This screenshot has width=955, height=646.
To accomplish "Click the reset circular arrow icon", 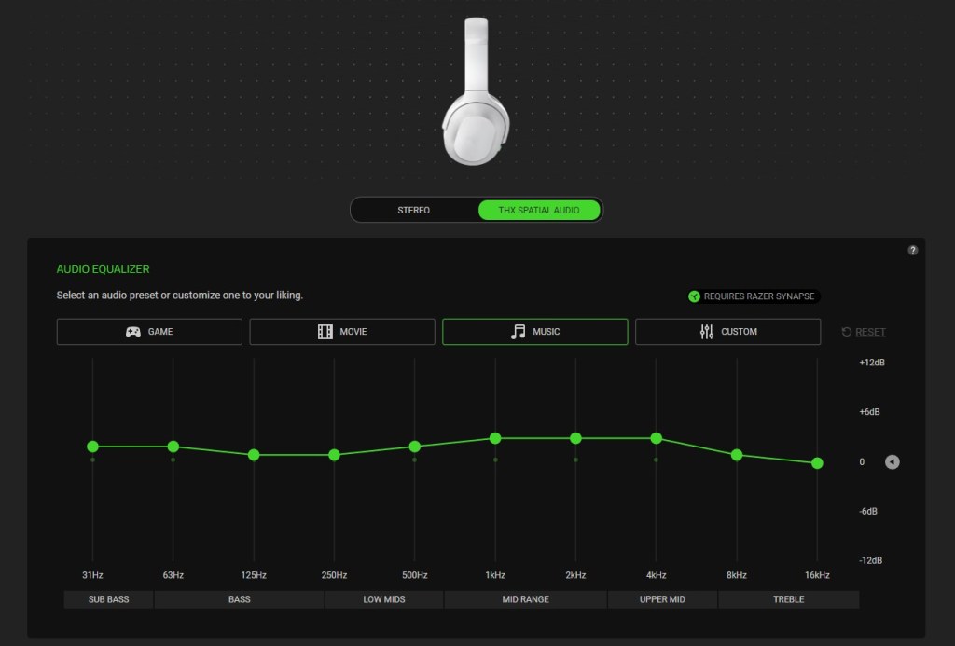I will [x=846, y=332].
